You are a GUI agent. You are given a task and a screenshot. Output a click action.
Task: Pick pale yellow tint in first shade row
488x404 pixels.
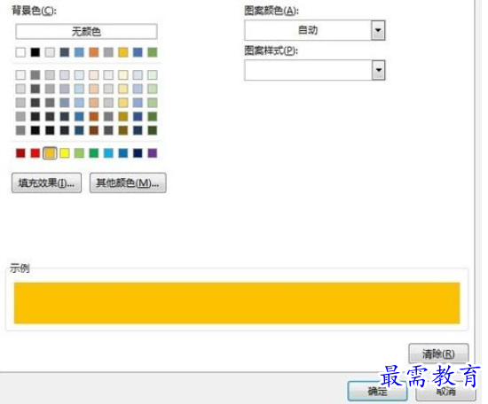[x=123, y=74]
